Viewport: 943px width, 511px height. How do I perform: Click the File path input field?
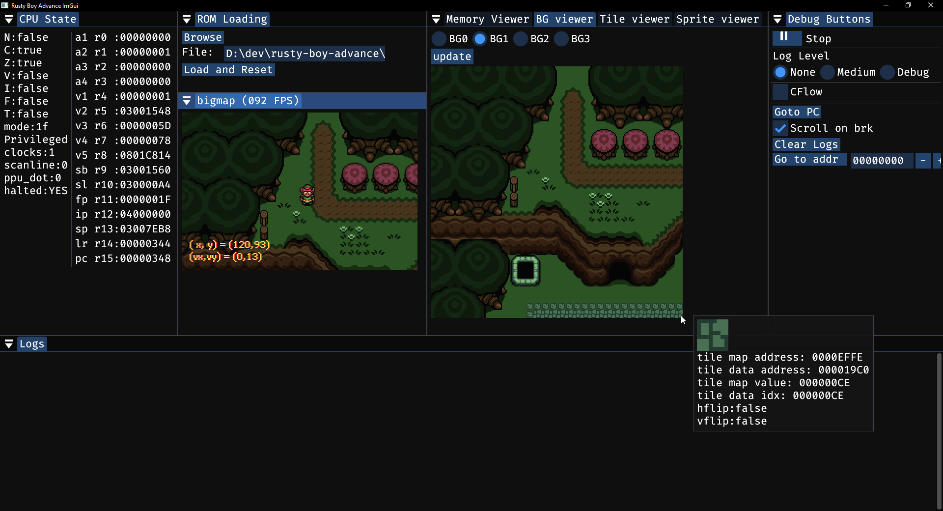pyautogui.click(x=305, y=54)
